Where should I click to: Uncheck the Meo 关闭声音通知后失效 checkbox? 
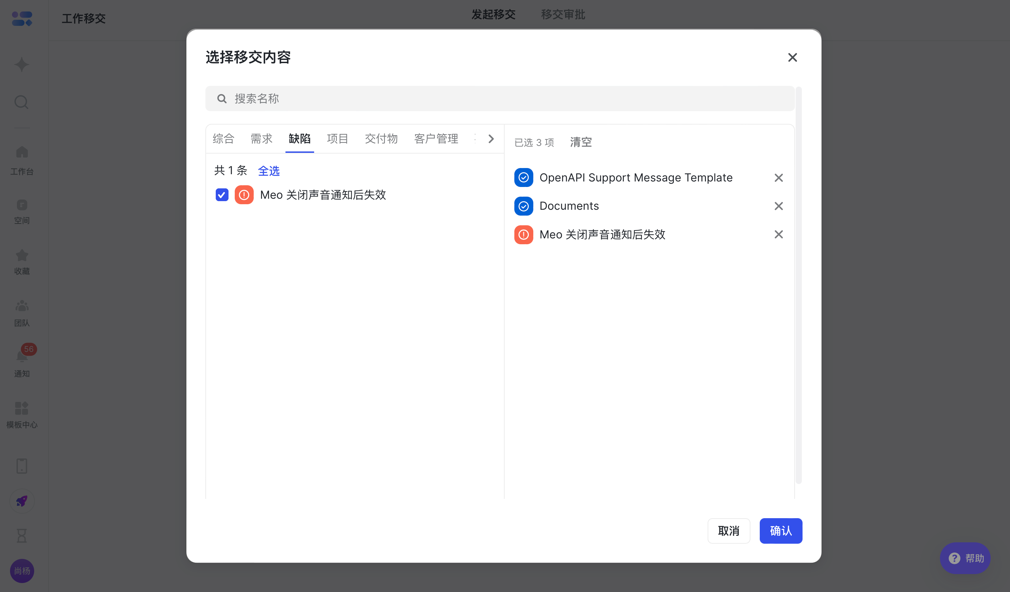pos(222,195)
